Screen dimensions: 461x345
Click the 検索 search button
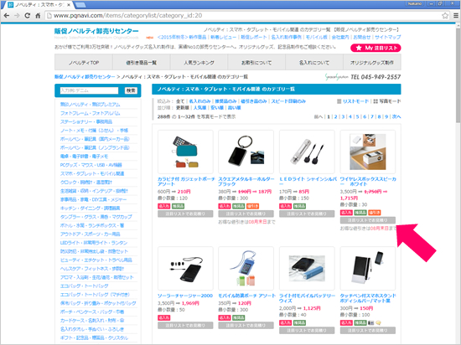coord(131,90)
